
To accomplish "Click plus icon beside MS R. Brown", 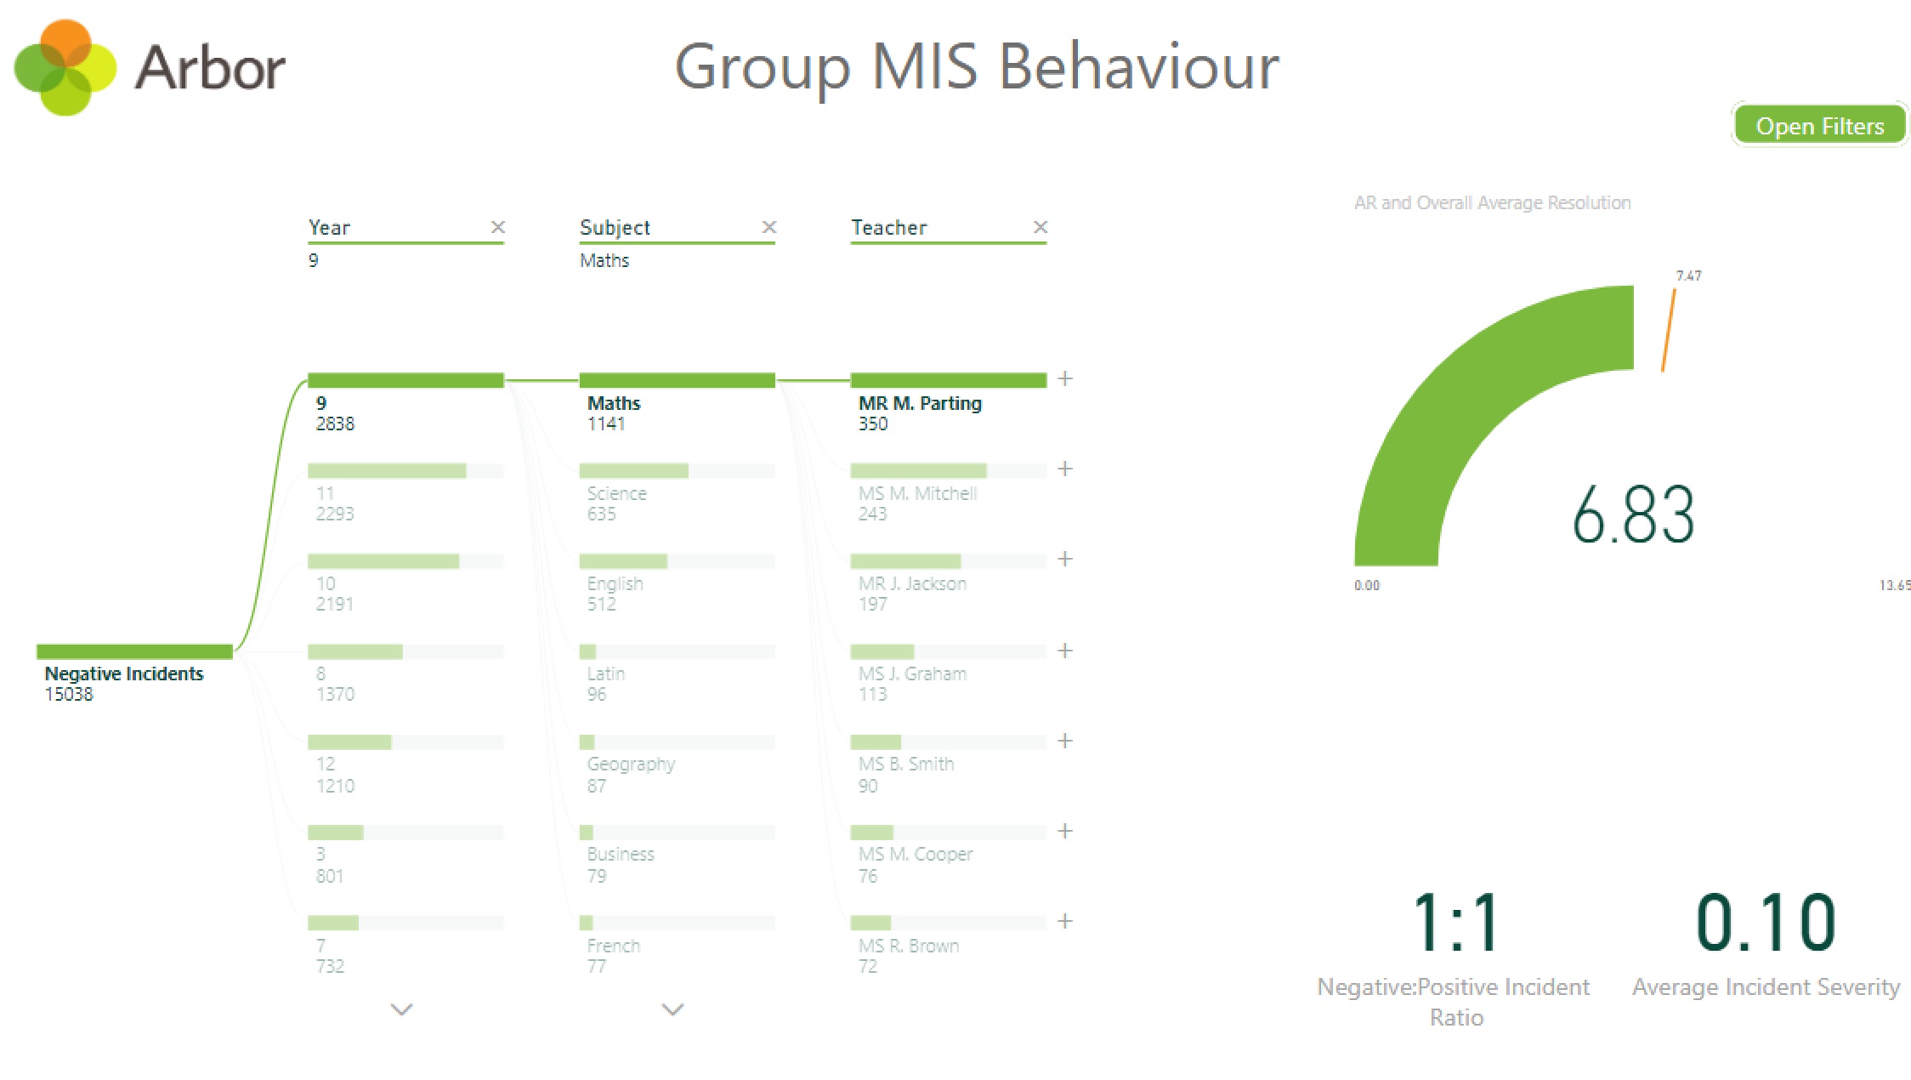I will tap(1065, 922).
